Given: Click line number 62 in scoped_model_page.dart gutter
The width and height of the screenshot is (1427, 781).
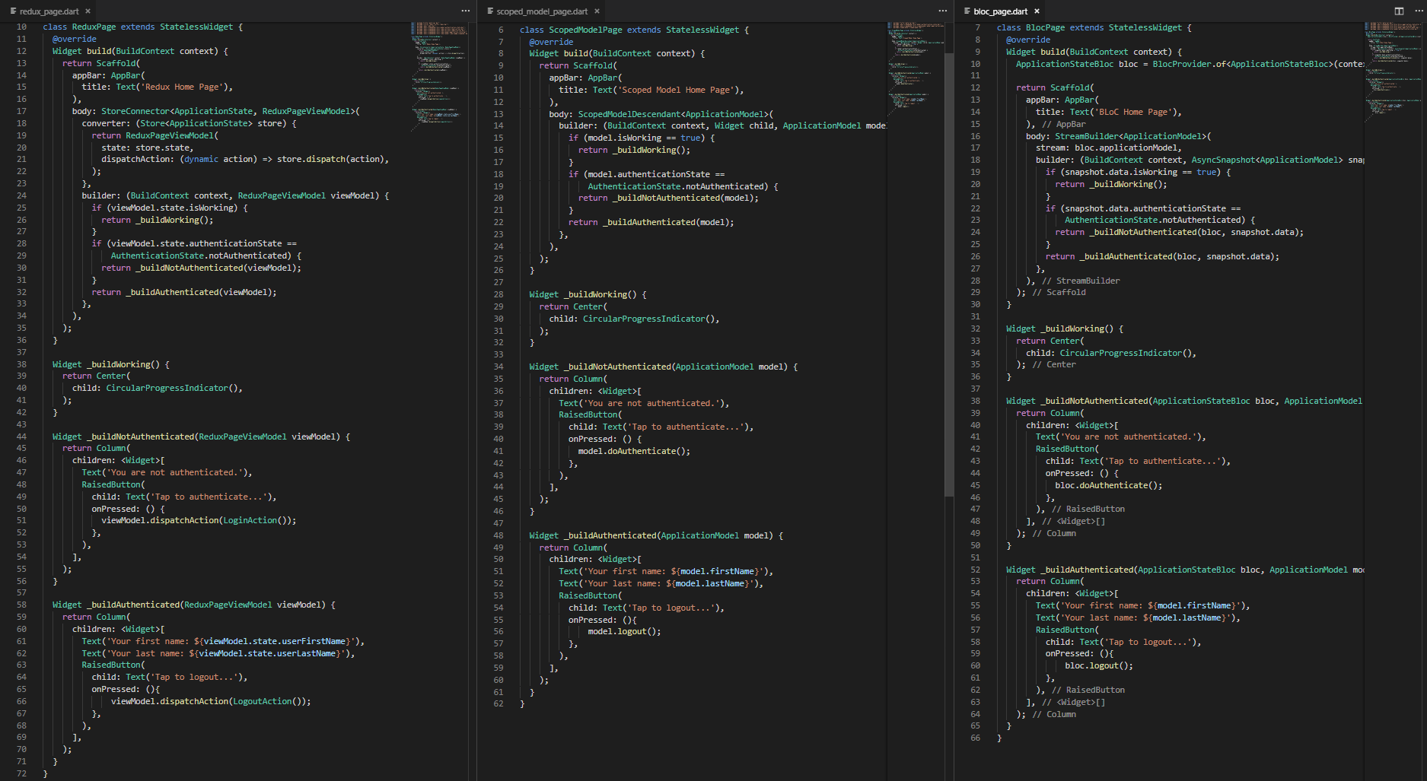Looking at the screenshot, I should (x=498, y=703).
